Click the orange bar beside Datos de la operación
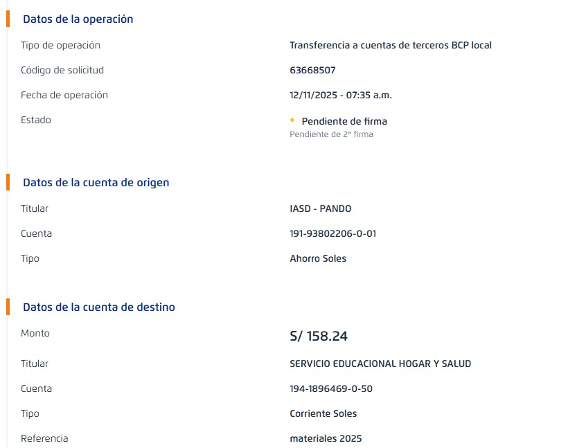568x448 pixels. coord(8,19)
